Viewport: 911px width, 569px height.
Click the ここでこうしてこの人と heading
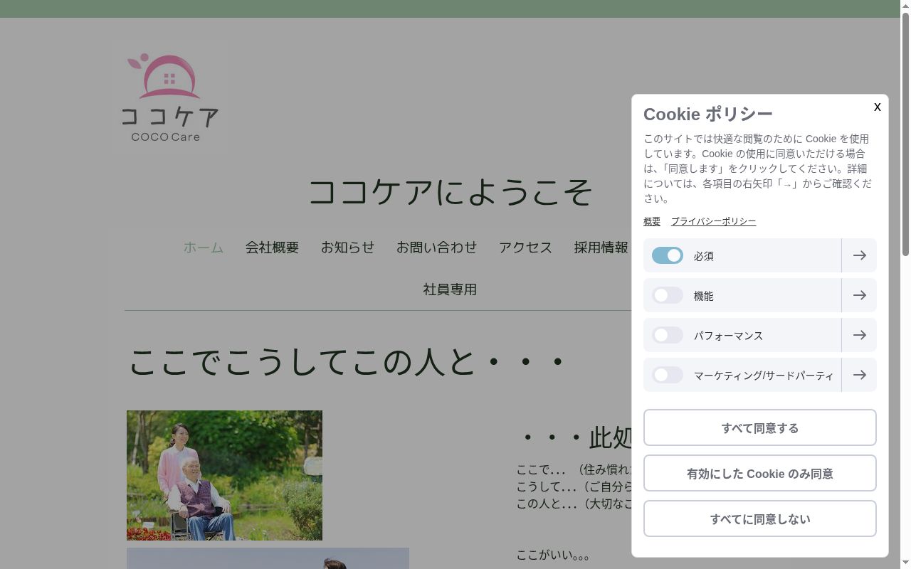[x=347, y=361]
